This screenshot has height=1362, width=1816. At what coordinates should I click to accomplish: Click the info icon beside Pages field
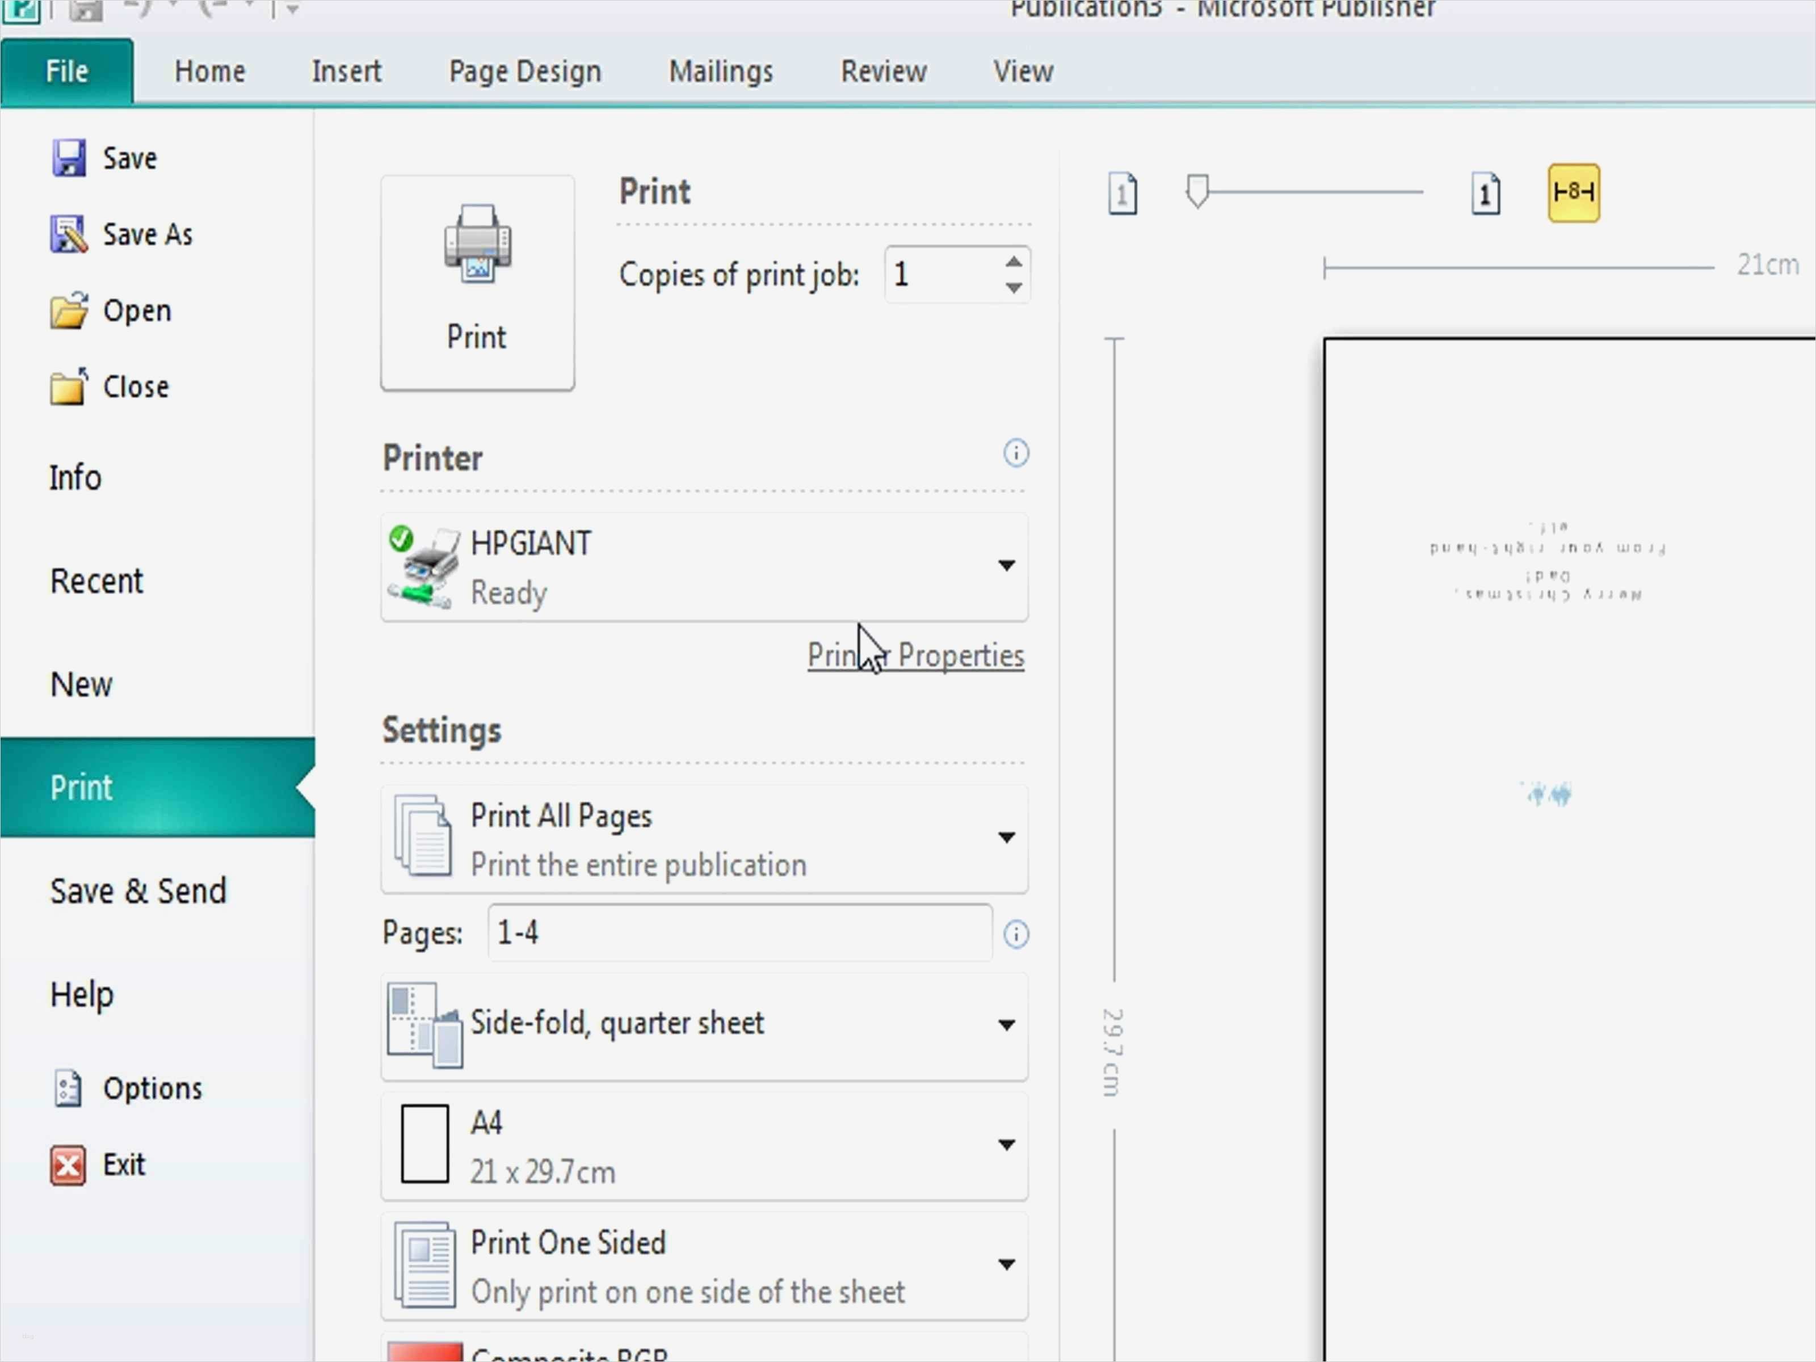point(1016,934)
